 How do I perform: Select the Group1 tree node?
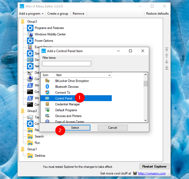pos(32,149)
